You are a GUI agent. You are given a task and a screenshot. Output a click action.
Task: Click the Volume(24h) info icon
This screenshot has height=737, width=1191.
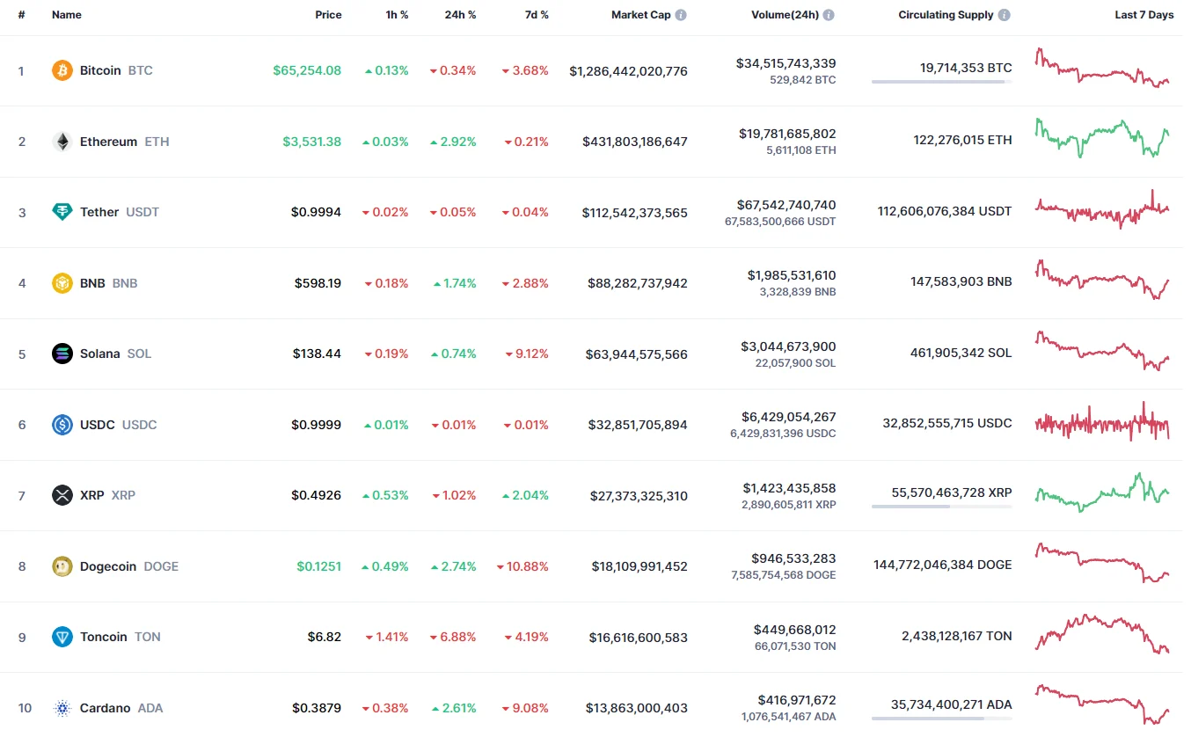(829, 15)
